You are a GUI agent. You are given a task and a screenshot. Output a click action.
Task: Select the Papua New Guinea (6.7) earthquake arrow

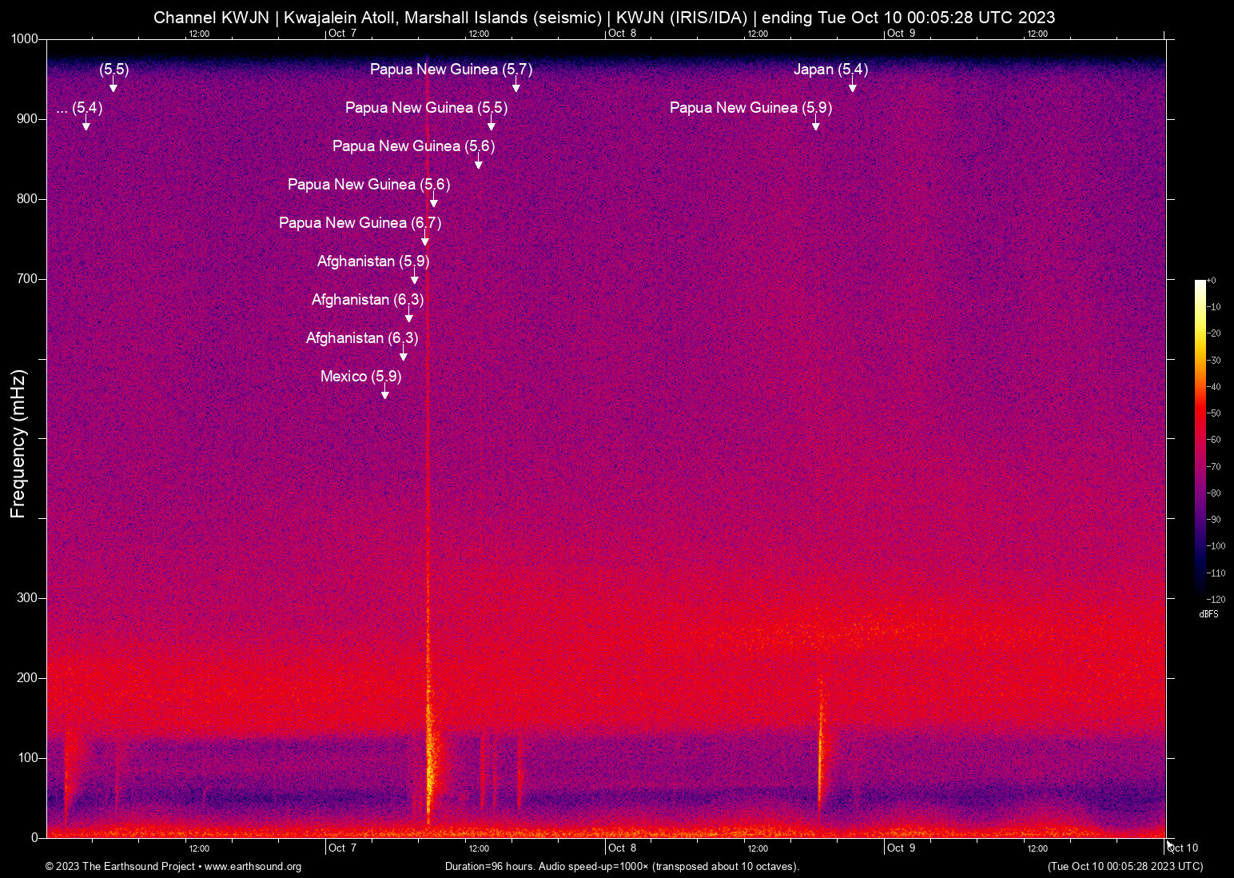click(x=426, y=239)
